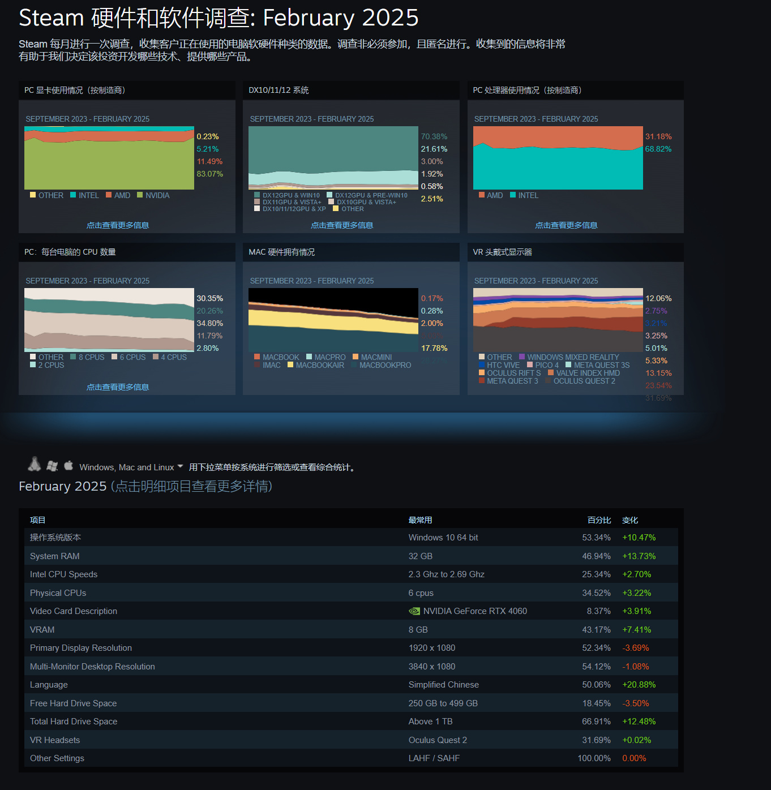Click the DX10/11/12 systems area chart
Viewport: 771px width, 790px height.
pyautogui.click(x=333, y=158)
